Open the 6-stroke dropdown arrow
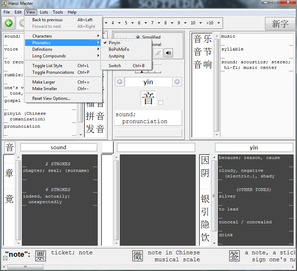 [146, 23]
